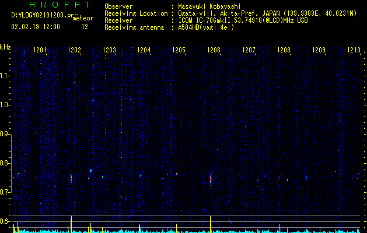367x233 pixels.
Task: Click the 1201 time marker
Action: pos(40,50)
